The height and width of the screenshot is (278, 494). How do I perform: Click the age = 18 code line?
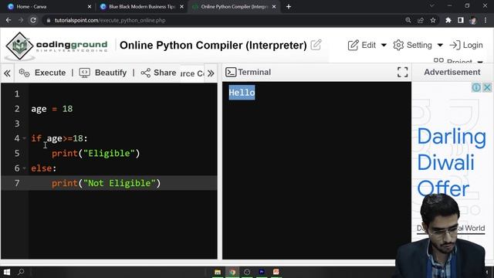[x=52, y=109]
